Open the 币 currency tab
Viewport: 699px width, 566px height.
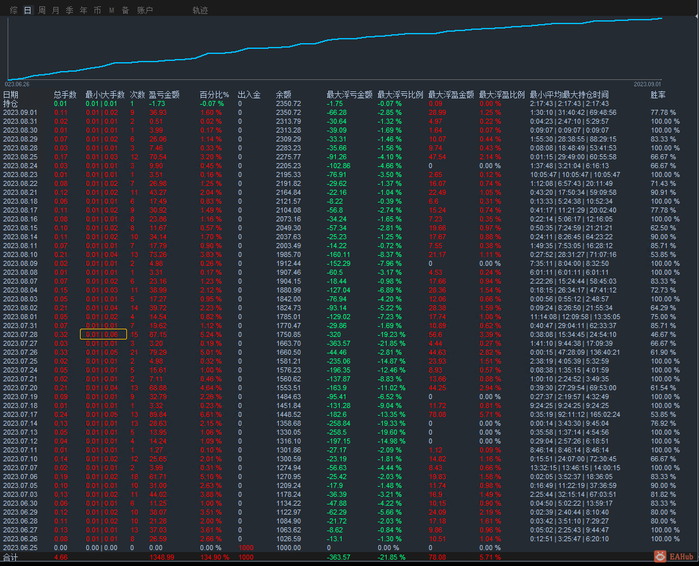[x=97, y=10]
